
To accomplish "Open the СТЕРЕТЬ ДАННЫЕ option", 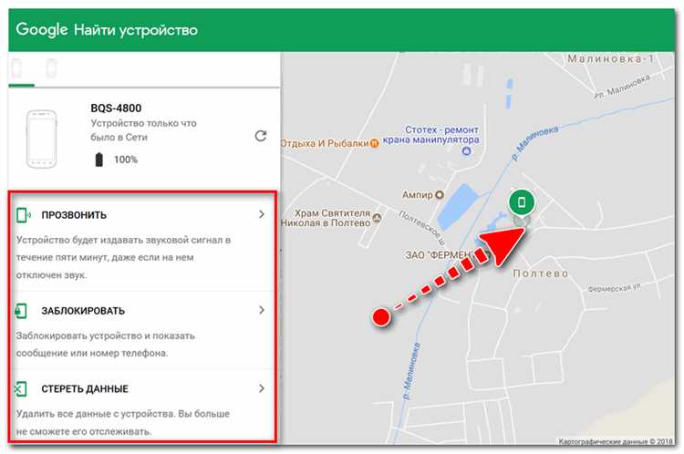I will click(142, 388).
